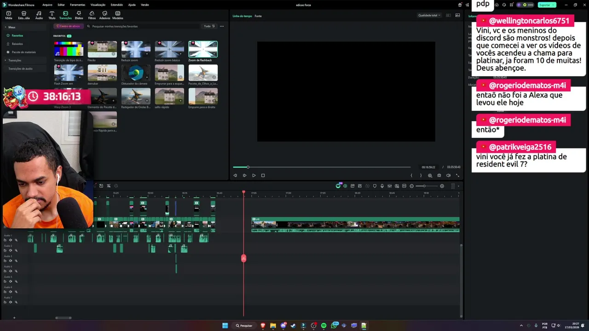Step back one frame in preview
Screen dimensions: 589x331
pos(235,175)
